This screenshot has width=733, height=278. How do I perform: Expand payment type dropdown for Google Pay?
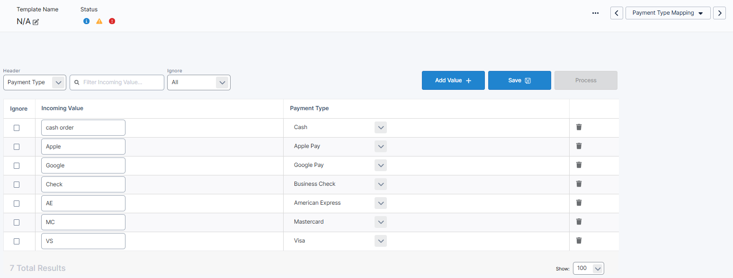[381, 165]
